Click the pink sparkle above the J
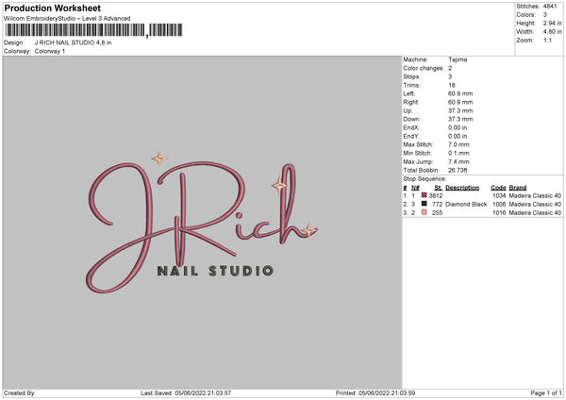Image resolution: width=566 pixels, height=400 pixels. (x=158, y=158)
